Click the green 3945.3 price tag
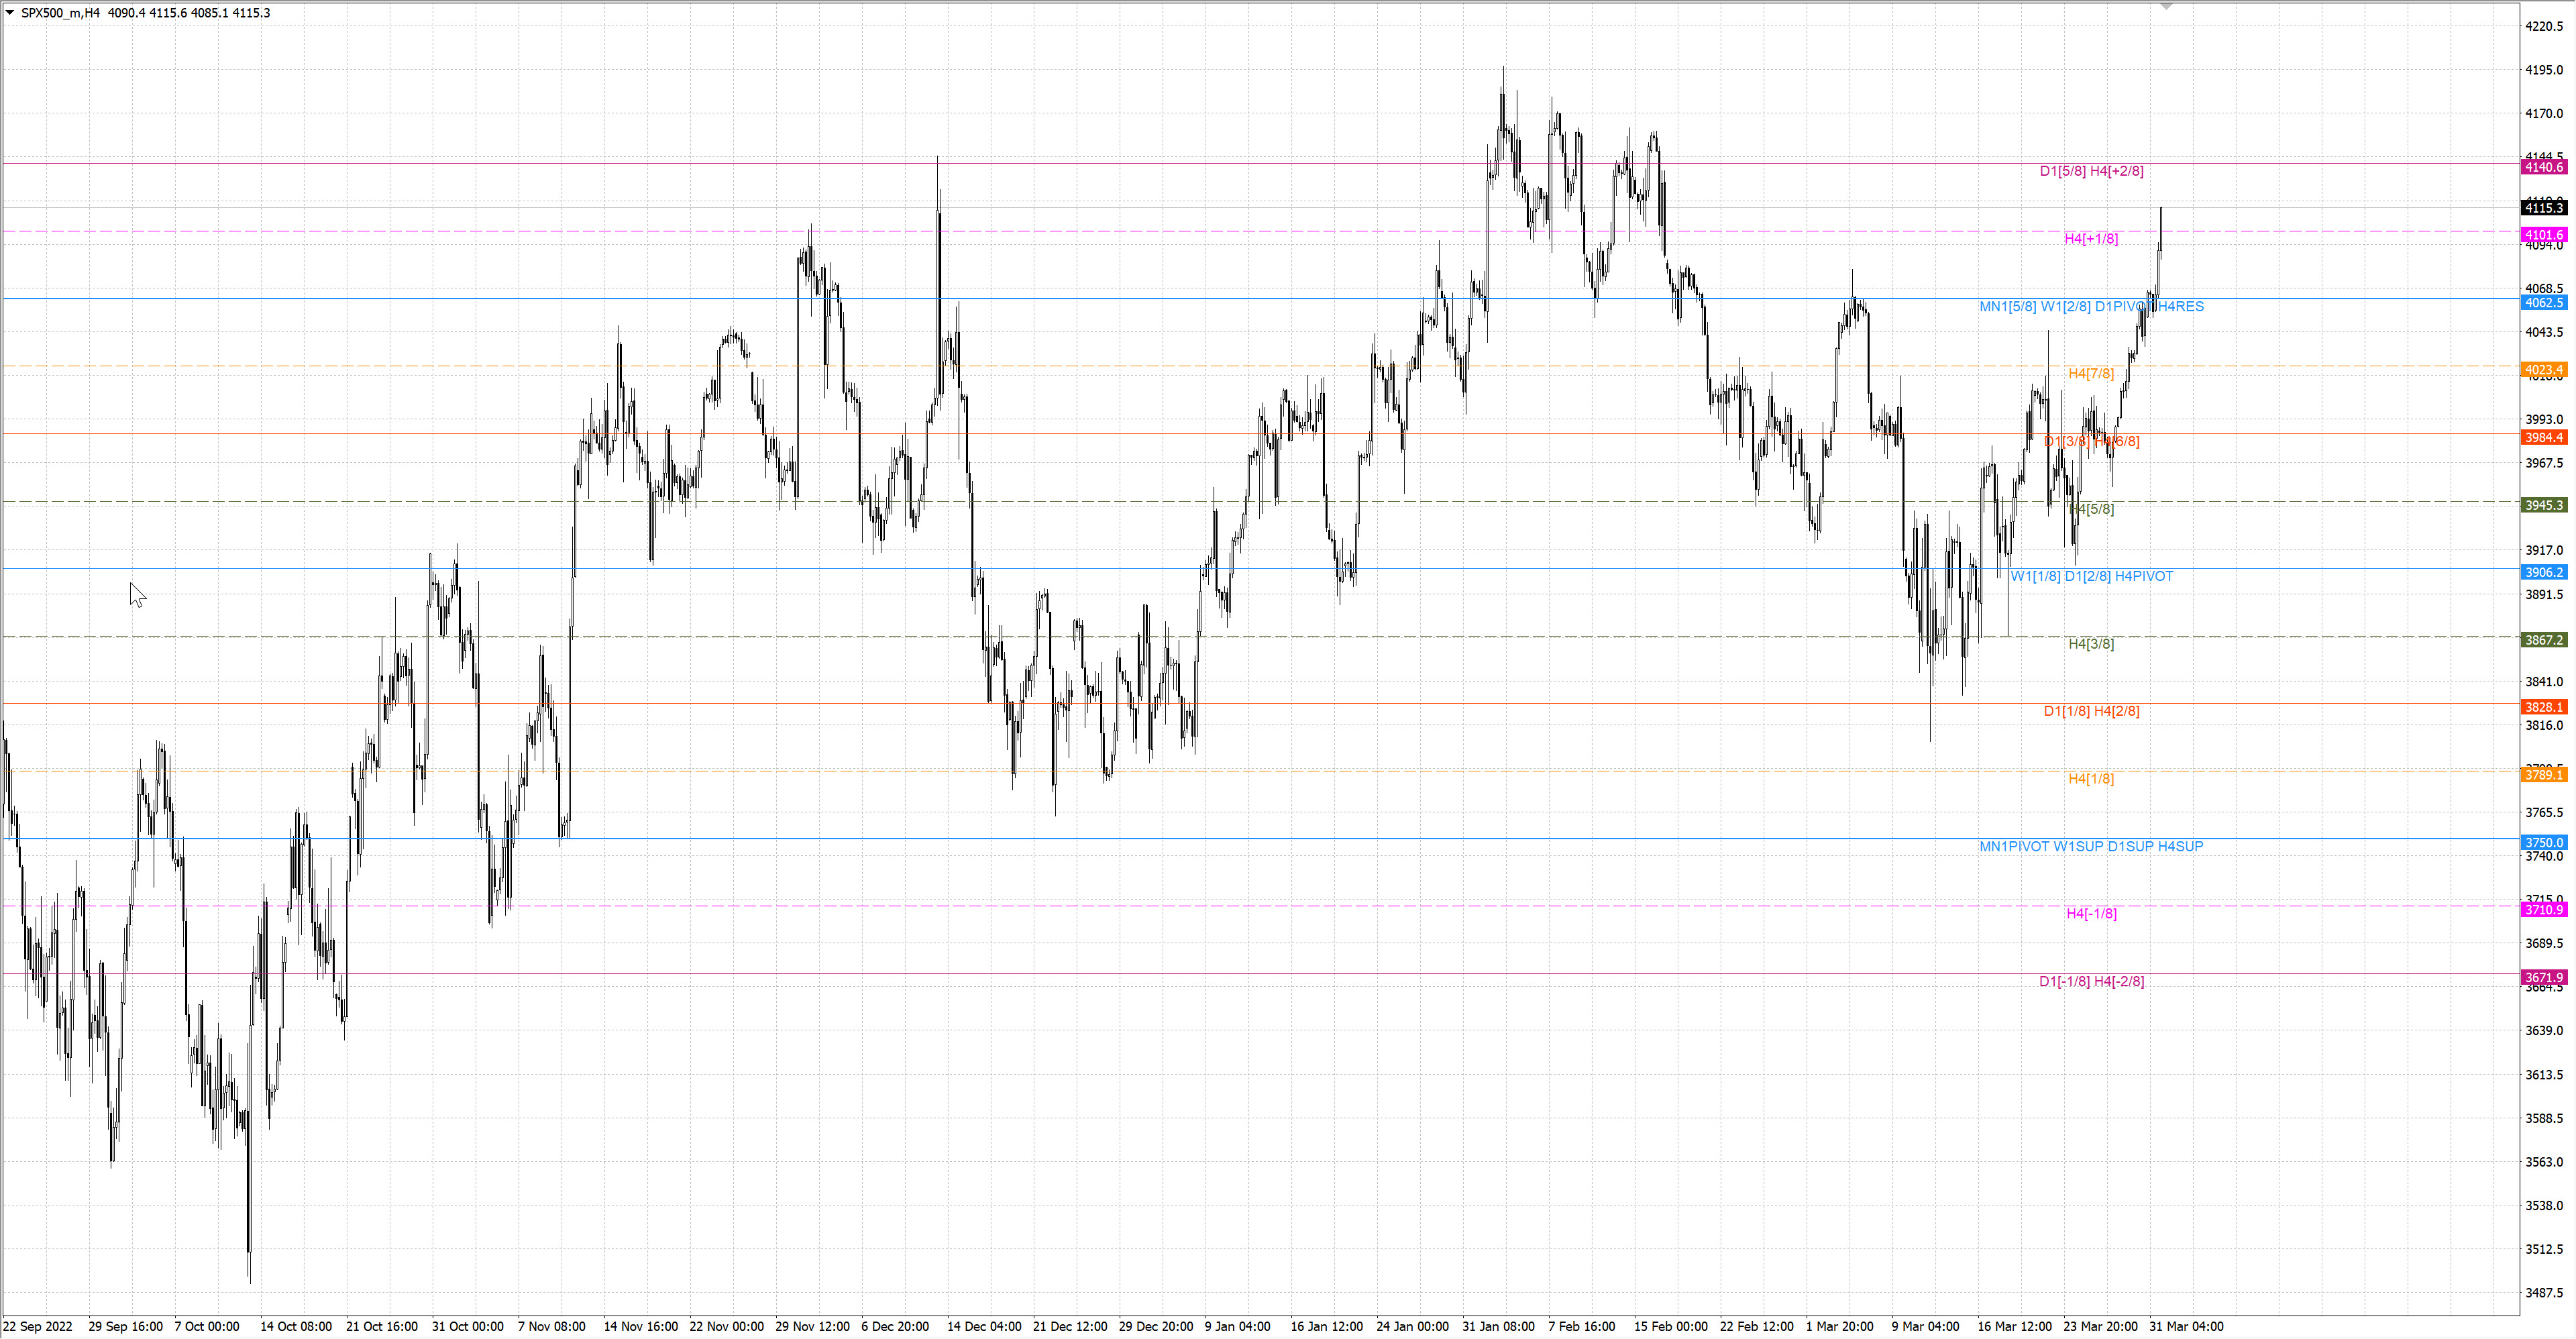Viewport: 2576px width, 1339px height. coord(2543,506)
